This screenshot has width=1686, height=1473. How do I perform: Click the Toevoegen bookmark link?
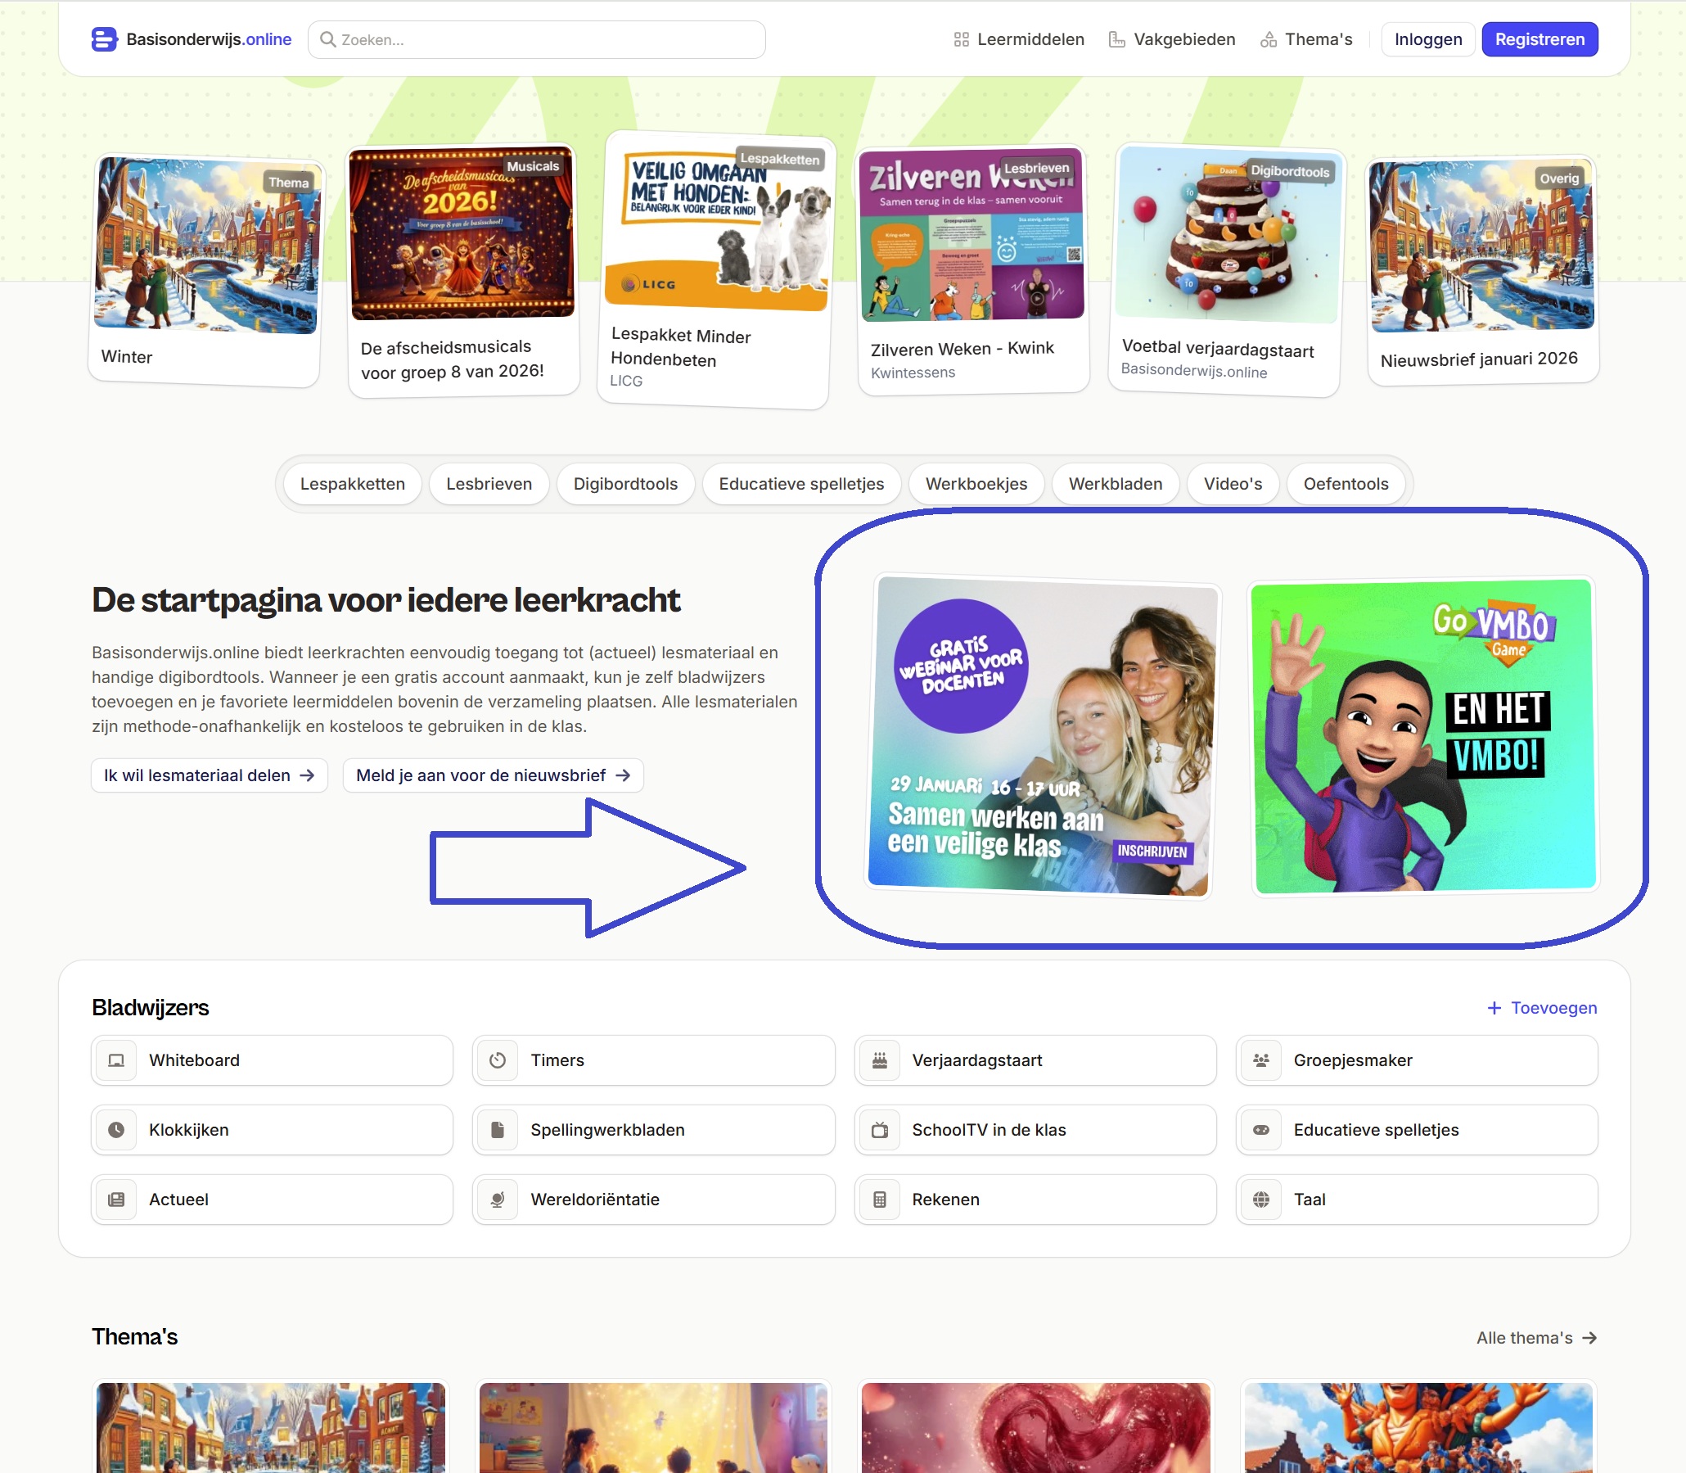1542,1008
